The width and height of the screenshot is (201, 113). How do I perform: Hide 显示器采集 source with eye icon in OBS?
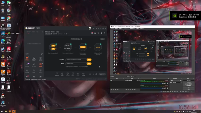tap(137, 80)
